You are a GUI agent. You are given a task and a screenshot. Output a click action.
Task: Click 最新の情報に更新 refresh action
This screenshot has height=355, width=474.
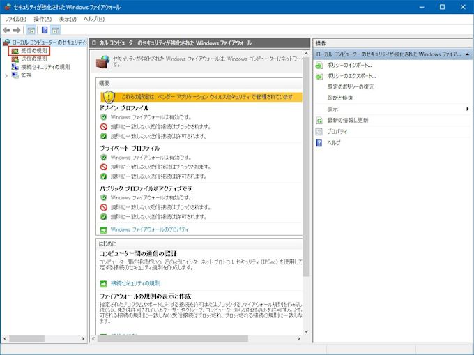[348, 121]
